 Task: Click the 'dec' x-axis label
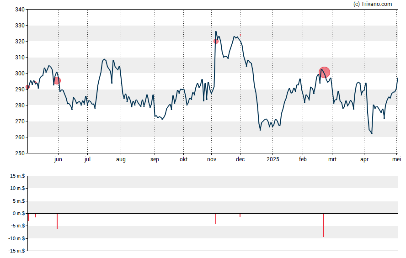[x=240, y=159]
